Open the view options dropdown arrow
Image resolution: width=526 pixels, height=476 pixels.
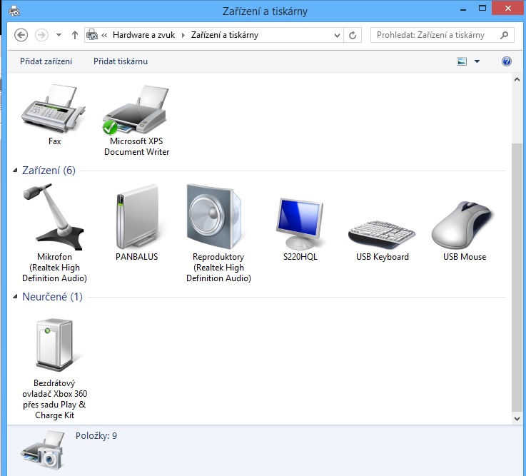point(477,62)
